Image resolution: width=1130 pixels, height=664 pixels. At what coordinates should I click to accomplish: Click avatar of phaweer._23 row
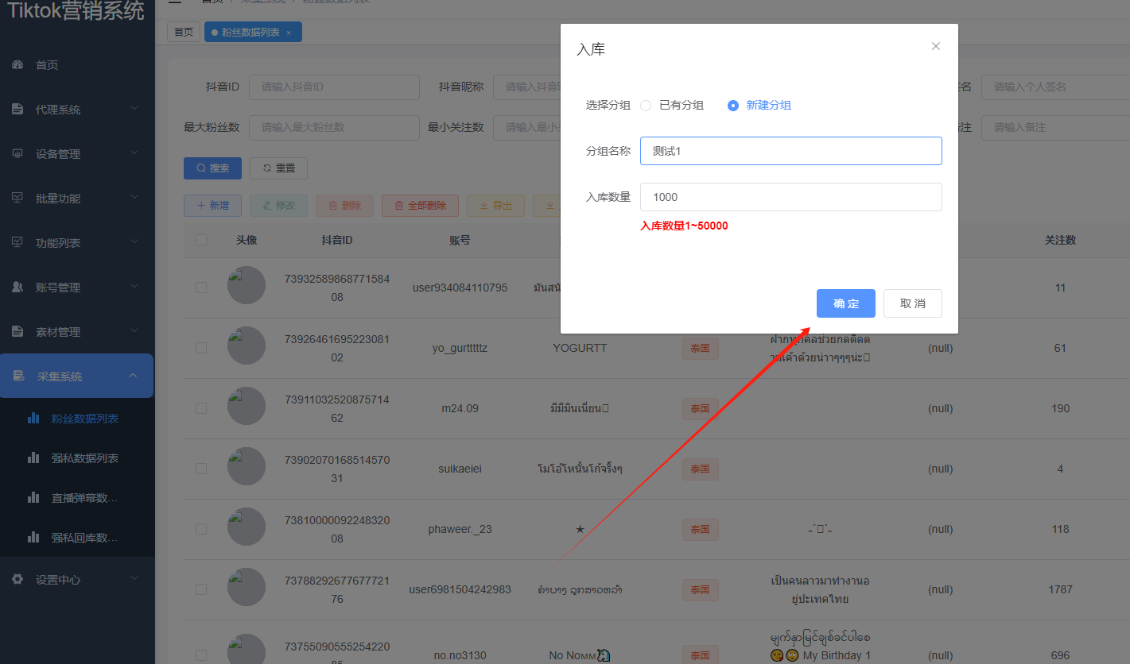(x=247, y=527)
